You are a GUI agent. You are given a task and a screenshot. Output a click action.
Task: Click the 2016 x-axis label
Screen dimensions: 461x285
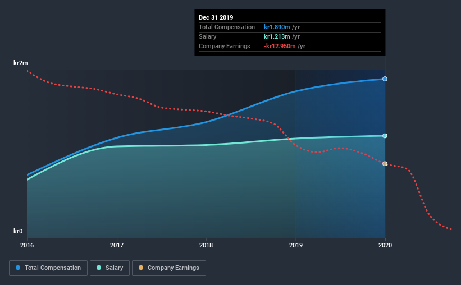click(x=27, y=245)
